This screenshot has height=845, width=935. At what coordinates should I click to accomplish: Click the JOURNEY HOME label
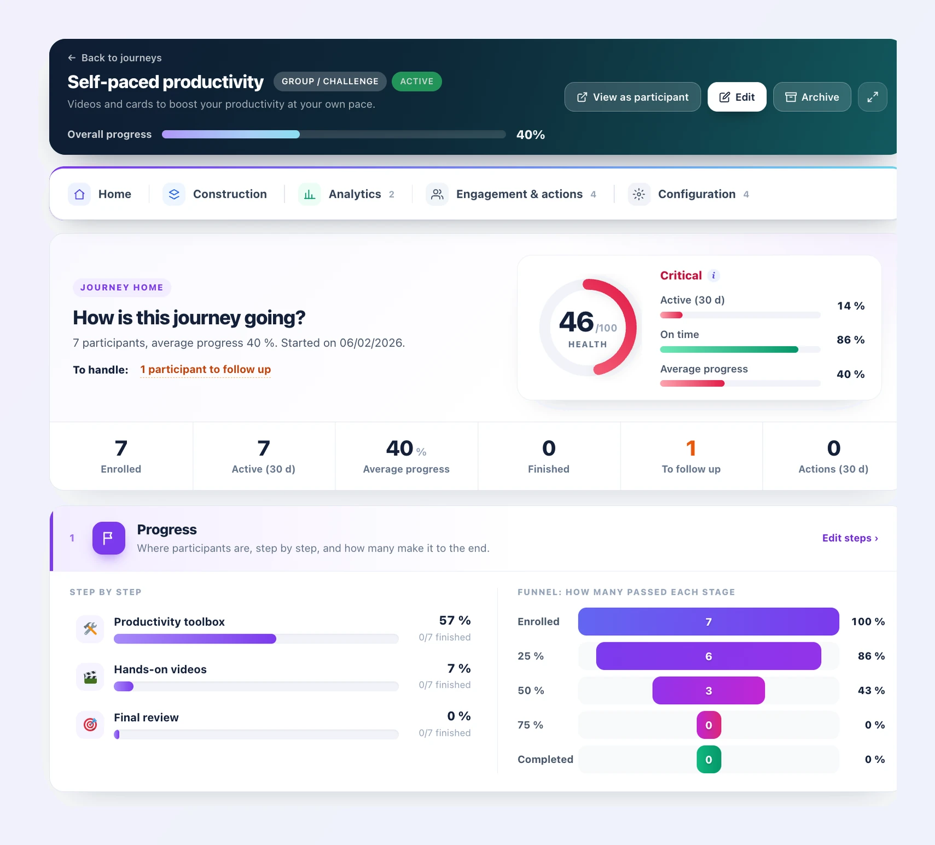click(x=122, y=288)
